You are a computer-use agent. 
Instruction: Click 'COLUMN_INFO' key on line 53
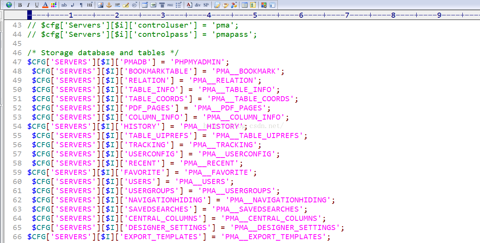[154, 117]
